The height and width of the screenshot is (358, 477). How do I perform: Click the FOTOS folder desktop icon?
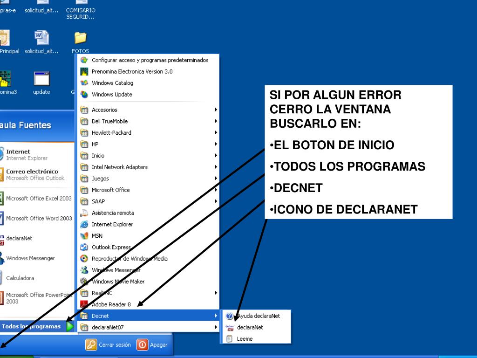click(x=80, y=38)
